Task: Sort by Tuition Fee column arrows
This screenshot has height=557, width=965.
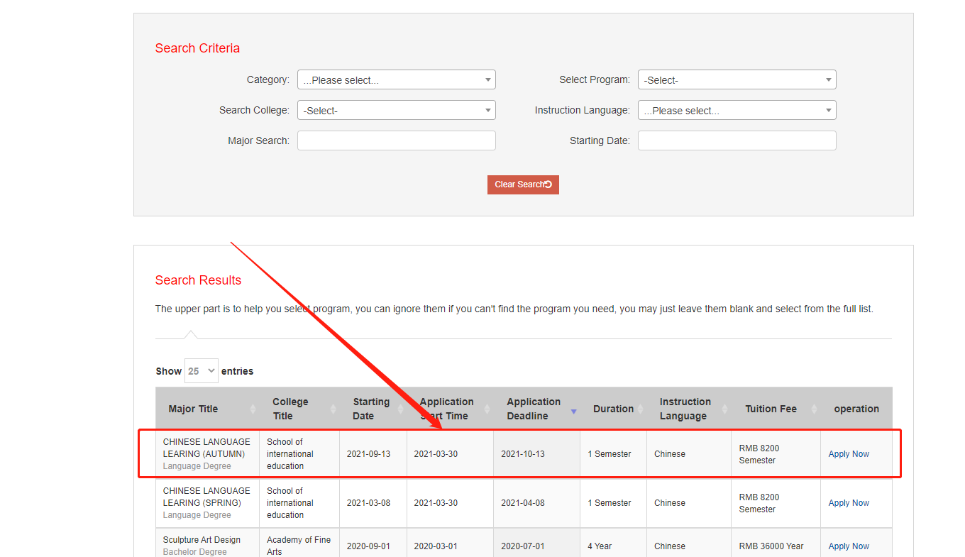Action: pyautogui.click(x=813, y=409)
